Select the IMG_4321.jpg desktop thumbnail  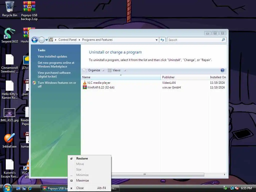pyautogui.click(x=9, y=115)
